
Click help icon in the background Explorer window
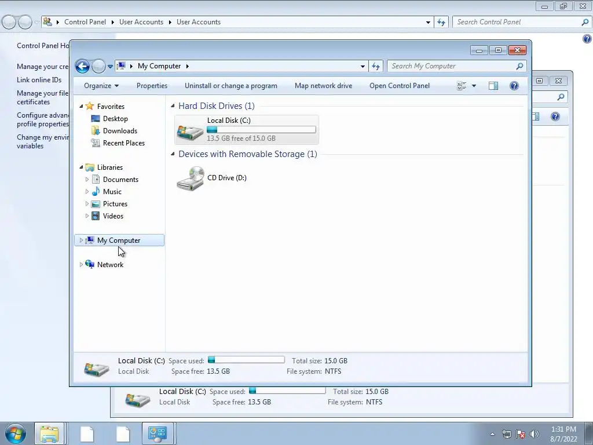point(555,116)
